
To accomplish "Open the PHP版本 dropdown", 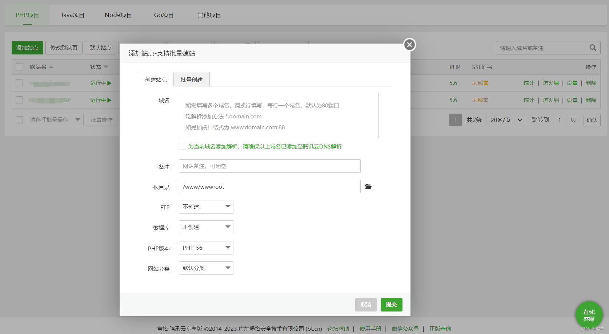I will pyautogui.click(x=206, y=248).
